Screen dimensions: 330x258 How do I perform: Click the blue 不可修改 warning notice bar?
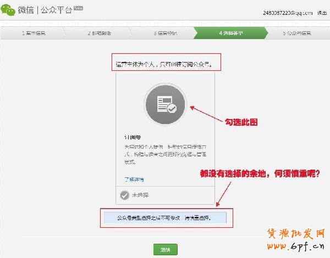[x=165, y=218]
